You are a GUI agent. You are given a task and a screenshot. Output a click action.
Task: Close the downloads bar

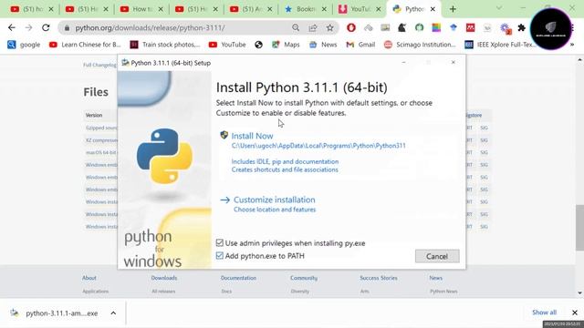pos(574,313)
